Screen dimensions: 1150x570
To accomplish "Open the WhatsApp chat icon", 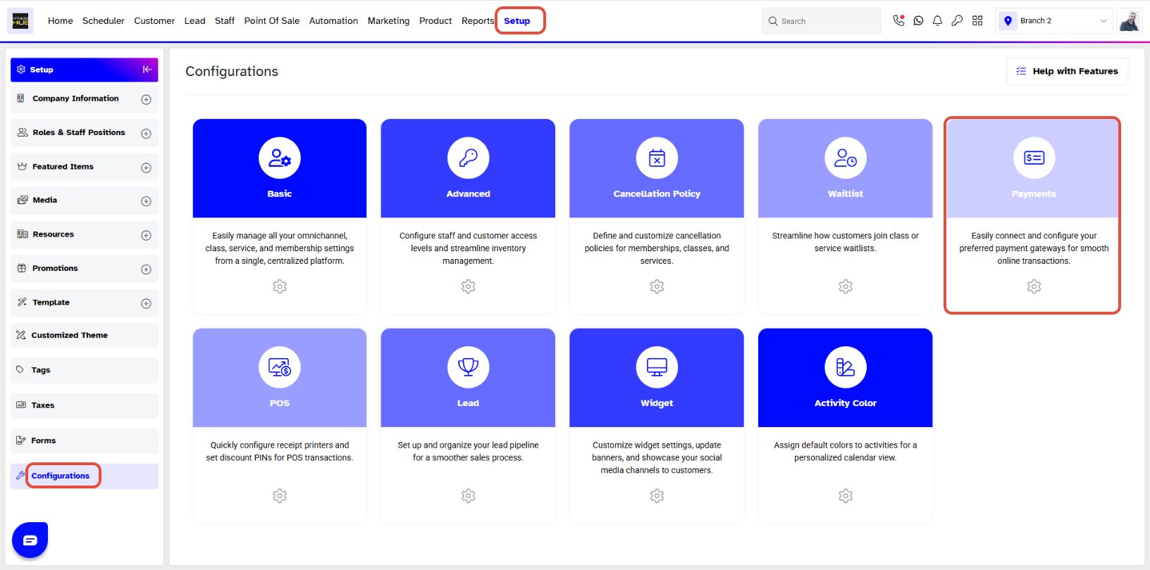I will coord(918,21).
